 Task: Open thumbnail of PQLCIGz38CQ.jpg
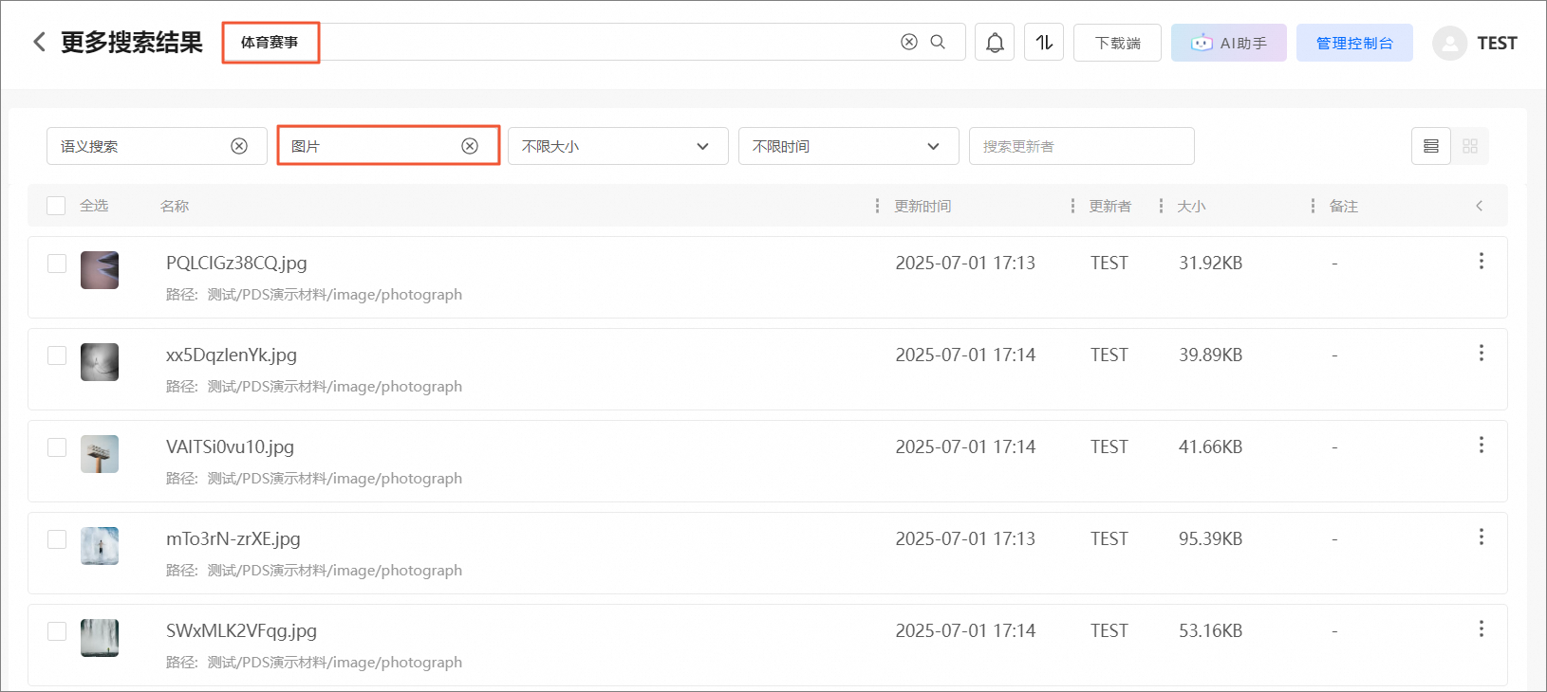(100, 270)
